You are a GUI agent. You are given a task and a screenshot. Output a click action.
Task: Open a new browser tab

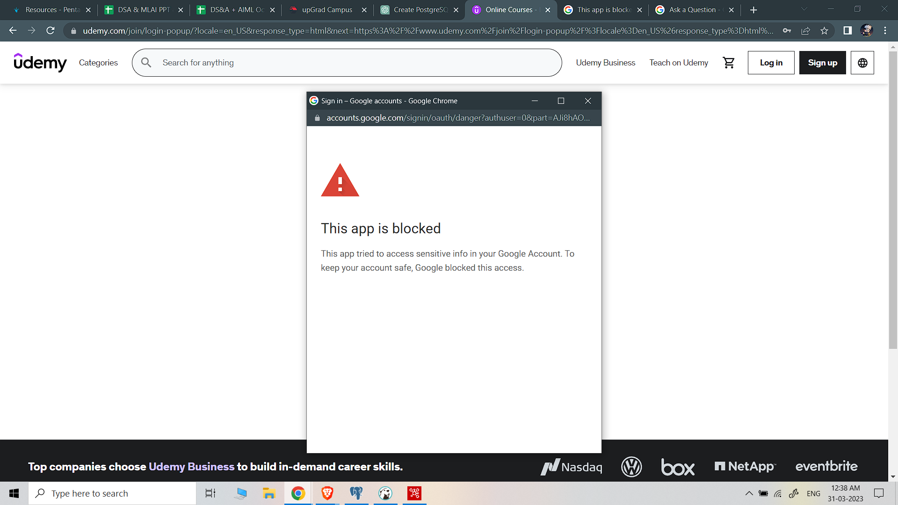pos(753,10)
